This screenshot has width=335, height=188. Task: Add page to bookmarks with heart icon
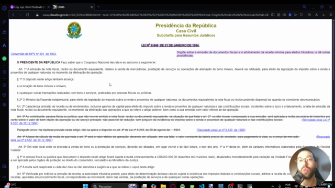tap(301, 15)
